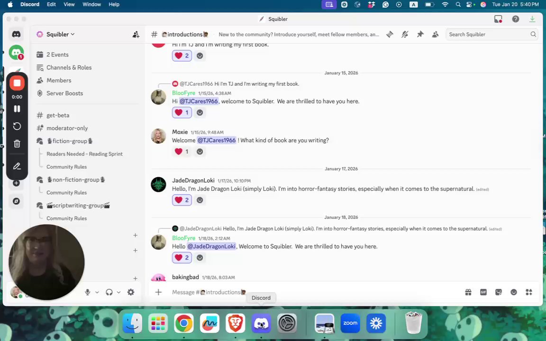This screenshot has width=546, height=341.
Task: Toggle member list icon in header
Action: pyautogui.click(x=435, y=35)
